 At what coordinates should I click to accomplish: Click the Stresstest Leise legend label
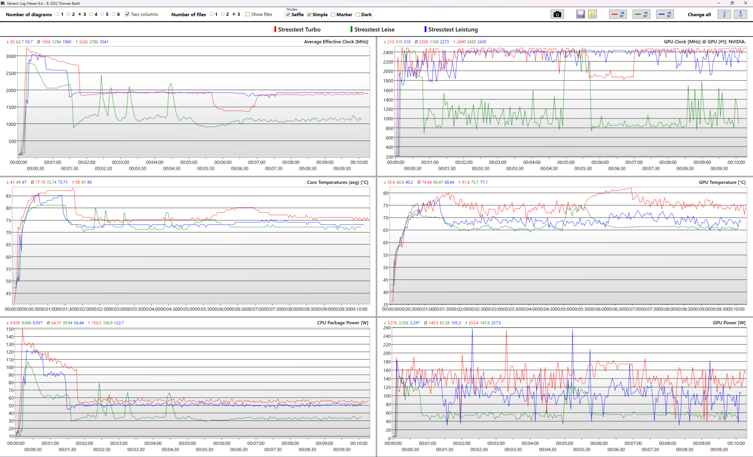tap(374, 29)
